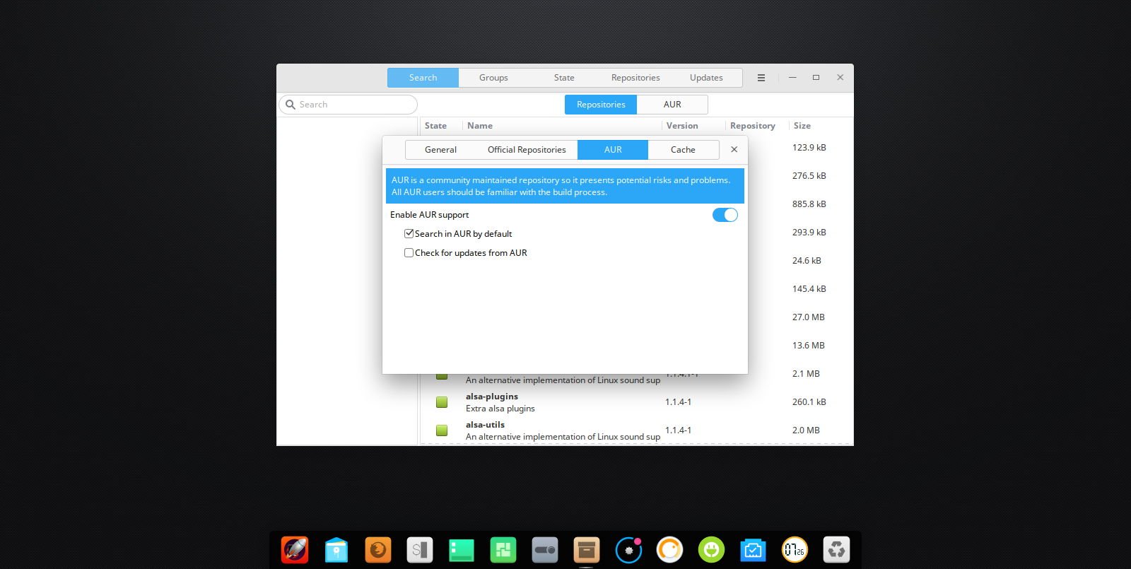Viewport: 1131px width, 569px height.
Task: Click the alsa-utils installed state icon
Action: coord(442,430)
